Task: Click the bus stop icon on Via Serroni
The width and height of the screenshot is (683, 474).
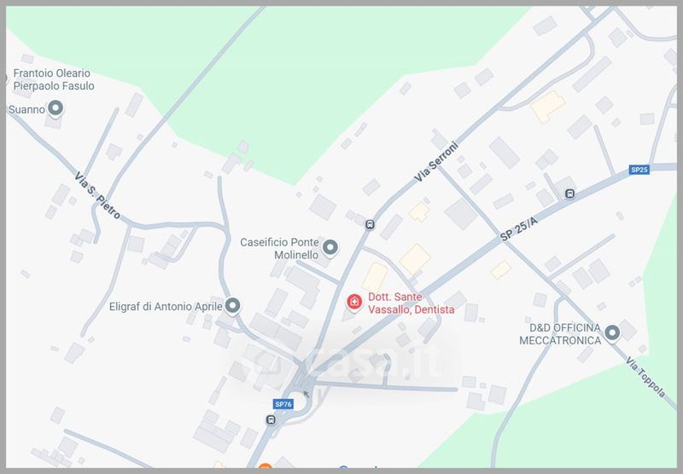Action: pos(370,225)
